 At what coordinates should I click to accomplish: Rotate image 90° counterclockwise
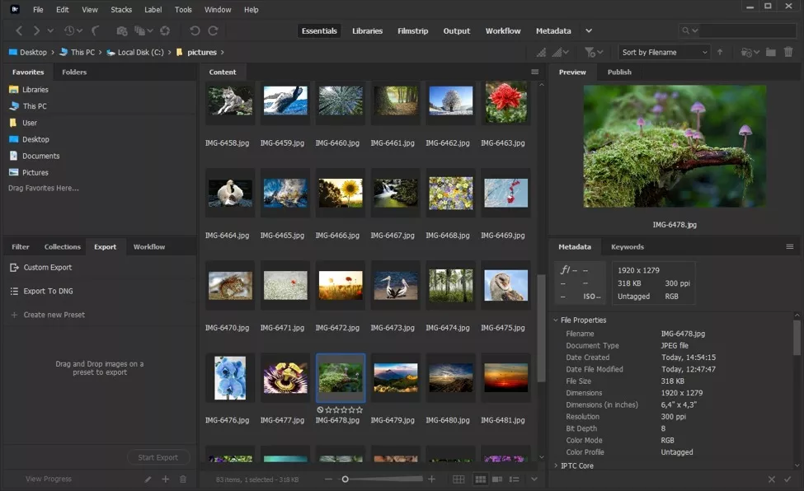click(x=195, y=30)
